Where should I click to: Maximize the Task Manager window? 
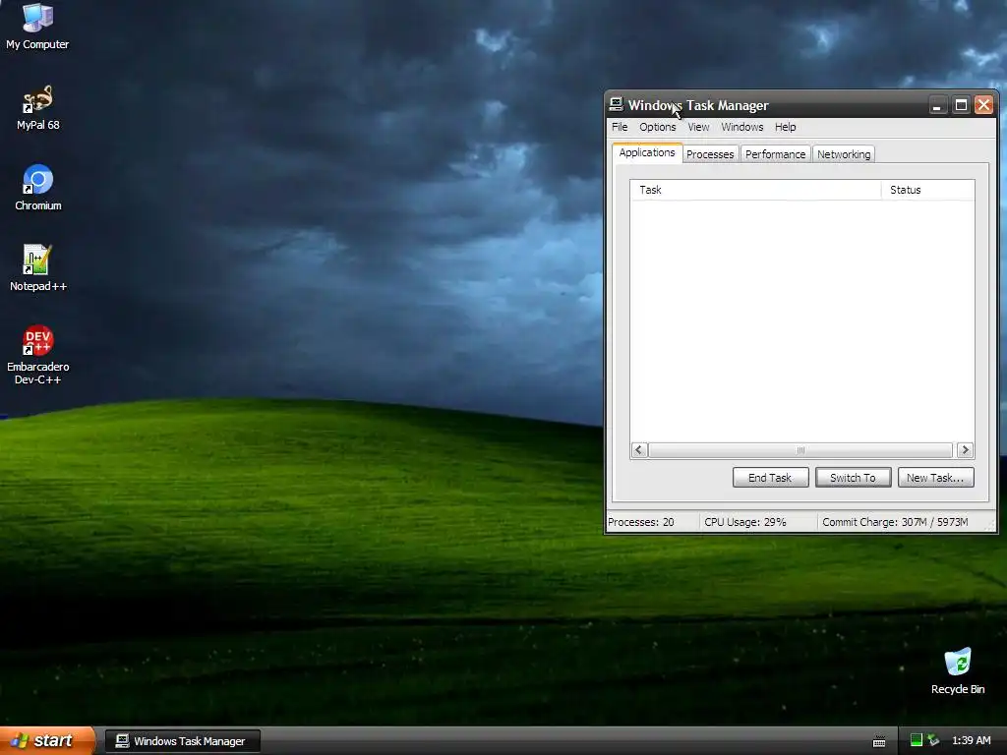(961, 105)
